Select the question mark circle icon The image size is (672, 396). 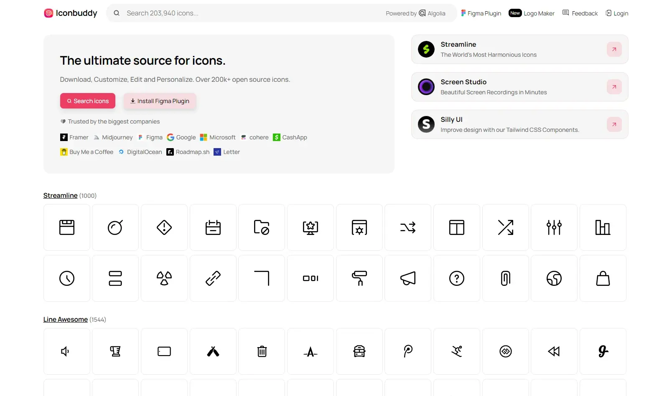[x=457, y=278]
